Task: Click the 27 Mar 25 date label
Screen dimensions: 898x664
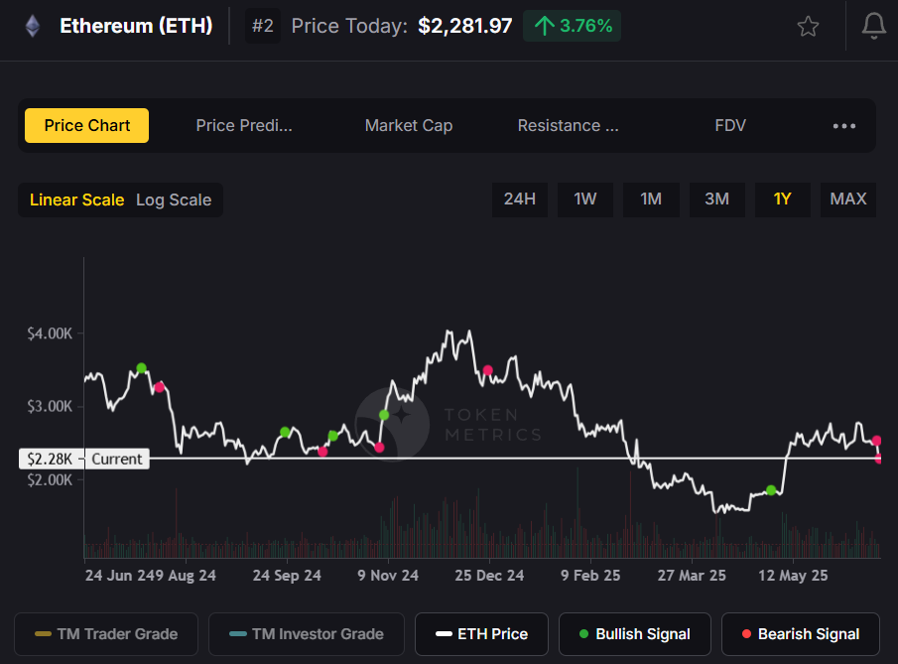Action: click(x=692, y=576)
